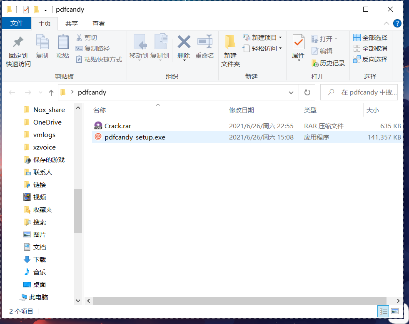Click the 删除 (Delete) red X icon
The image size is (409, 324).
click(184, 42)
